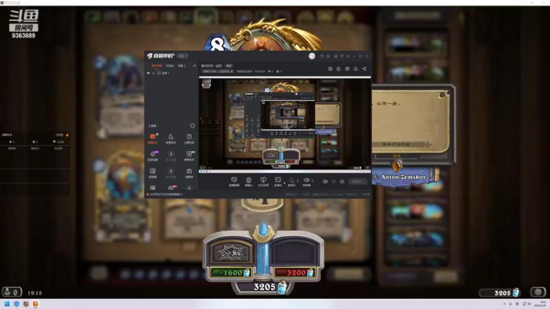
Task: Open the streaming app settings gear
Action: [x=342, y=181]
